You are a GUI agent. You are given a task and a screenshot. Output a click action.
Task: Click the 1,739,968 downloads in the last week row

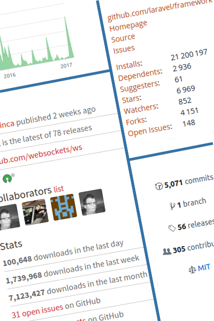[x=73, y=269]
